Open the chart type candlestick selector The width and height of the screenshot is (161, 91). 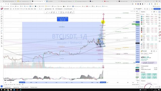tap(39, 9)
